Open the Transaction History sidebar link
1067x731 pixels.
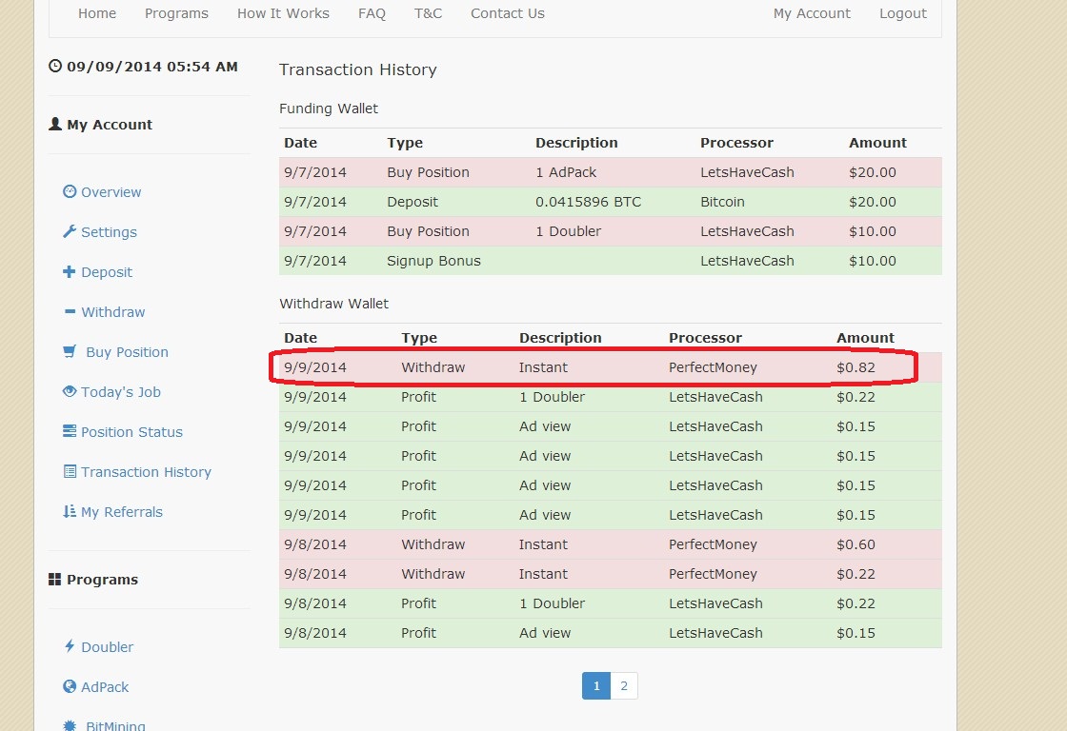[x=146, y=472]
